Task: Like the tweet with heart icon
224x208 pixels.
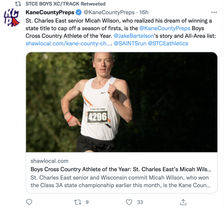Action: [x=129, y=202]
